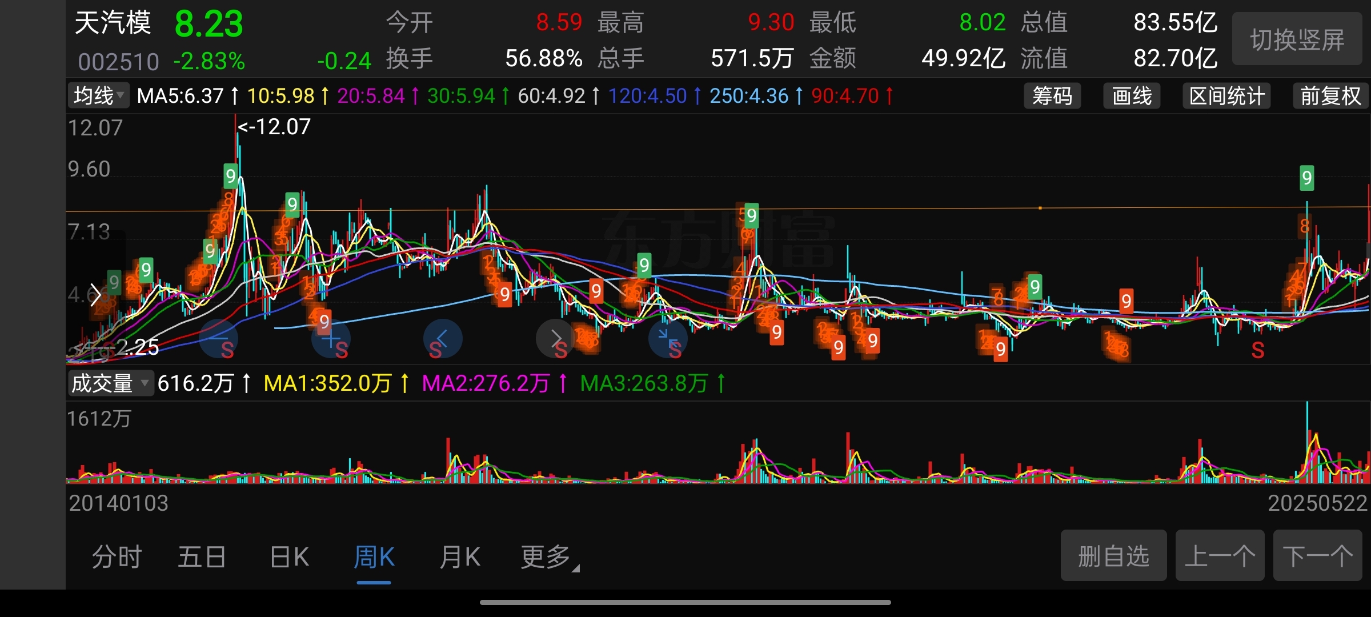Tap the zoom-out minus circle on chart
1371x617 pixels.
click(218, 339)
